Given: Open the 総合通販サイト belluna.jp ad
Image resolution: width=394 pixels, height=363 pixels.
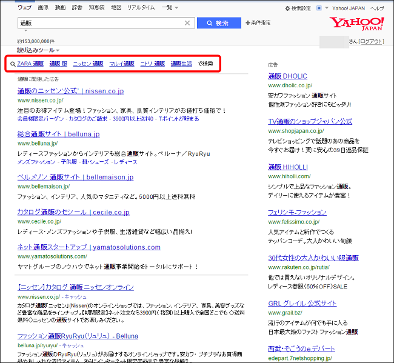Looking at the screenshot, I should coord(59,134).
